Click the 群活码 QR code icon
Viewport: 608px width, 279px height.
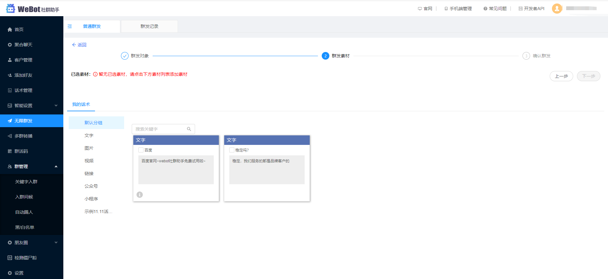(x=10, y=151)
